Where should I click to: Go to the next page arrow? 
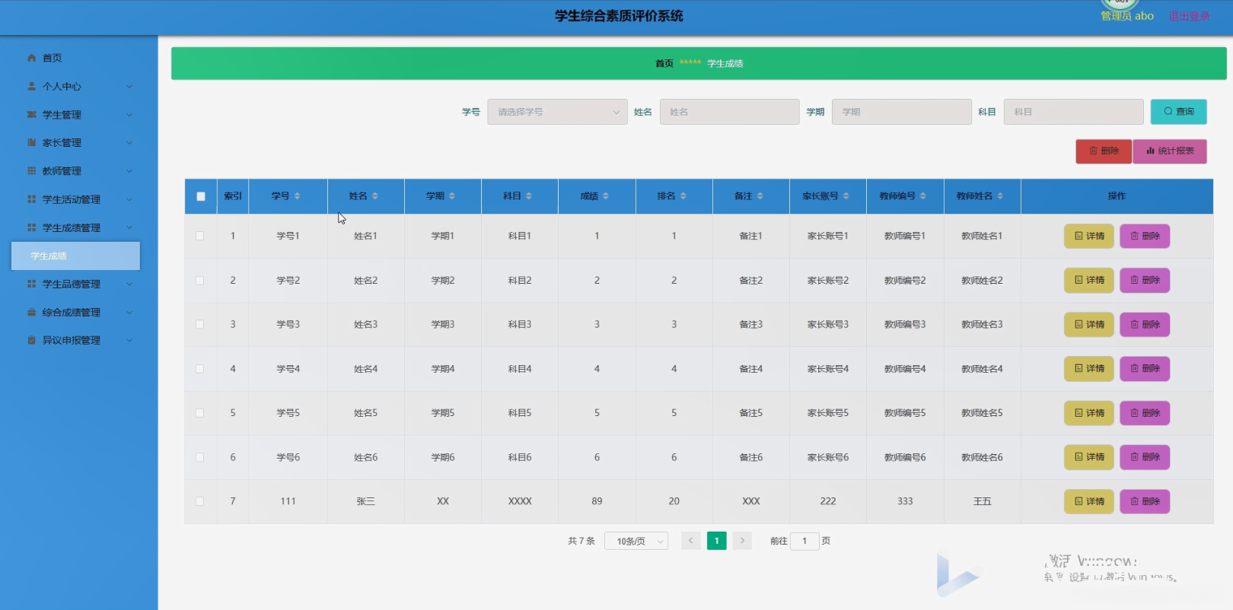point(742,541)
